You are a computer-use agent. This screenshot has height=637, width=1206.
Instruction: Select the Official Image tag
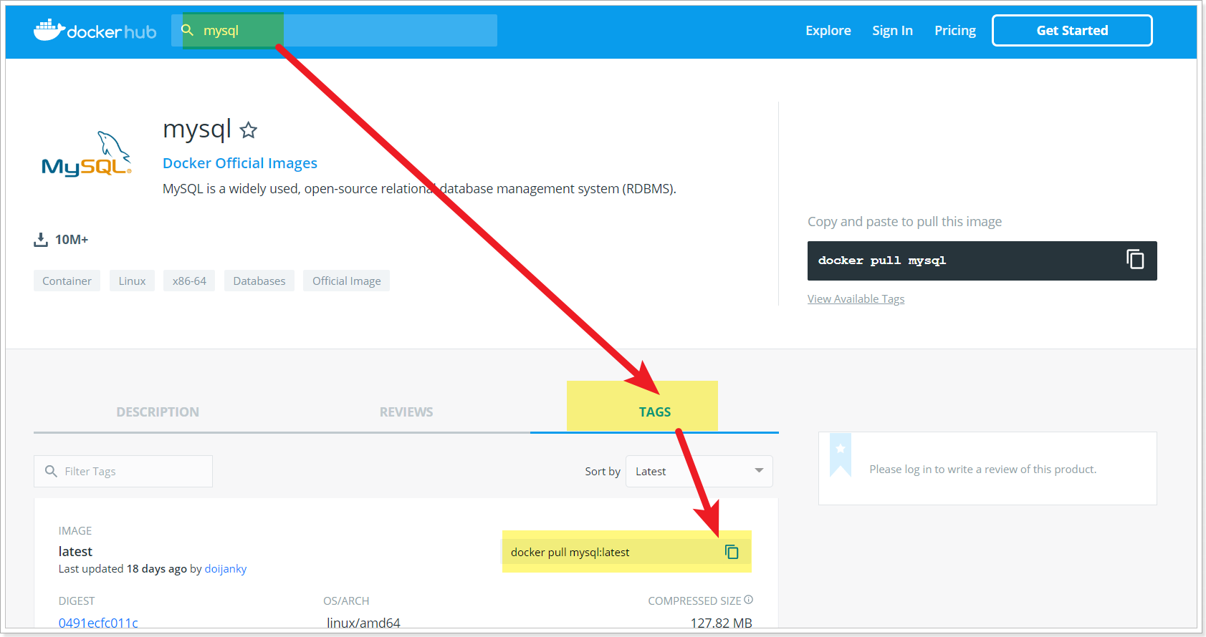(x=347, y=281)
